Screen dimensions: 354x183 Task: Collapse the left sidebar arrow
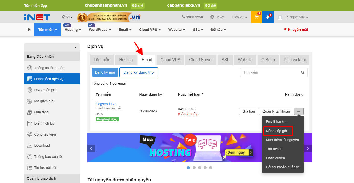point(76,47)
